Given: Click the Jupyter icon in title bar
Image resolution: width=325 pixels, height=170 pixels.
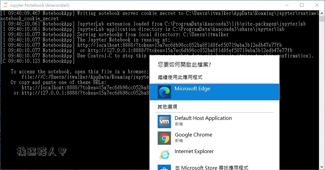Looking at the screenshot, I should (5, 5).
